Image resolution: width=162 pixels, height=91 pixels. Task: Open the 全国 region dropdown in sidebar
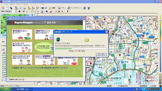[x=4, y=50]
